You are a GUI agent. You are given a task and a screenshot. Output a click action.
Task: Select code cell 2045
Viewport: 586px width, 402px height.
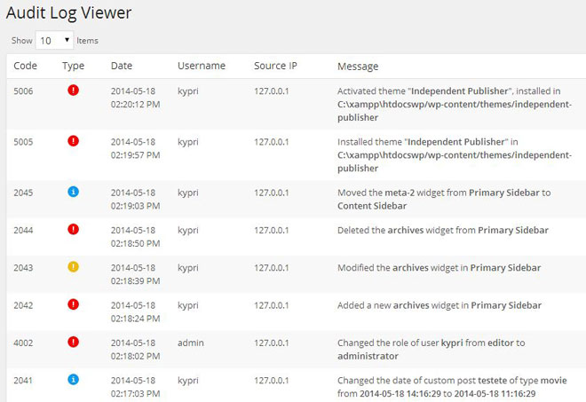[23, 193]
